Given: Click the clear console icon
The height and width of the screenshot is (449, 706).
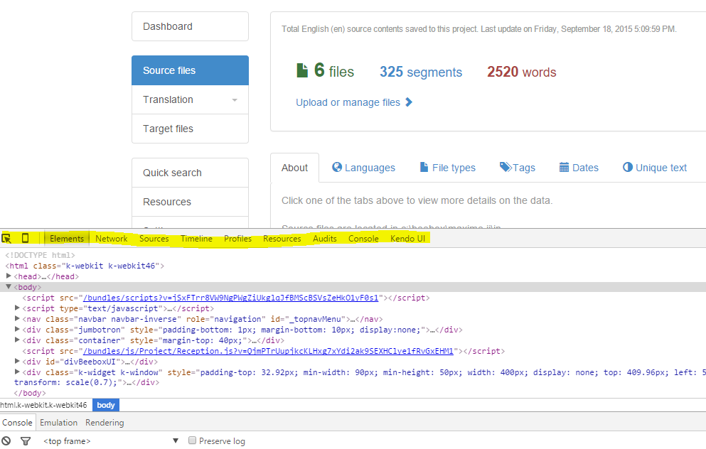Looking at the screenshot, I should coord(6,441).
